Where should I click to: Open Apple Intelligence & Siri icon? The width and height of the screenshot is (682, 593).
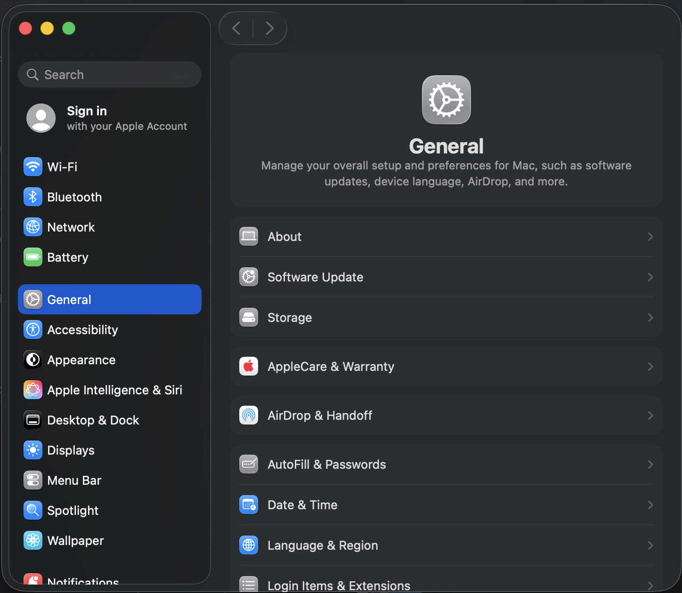click(33, 390)
